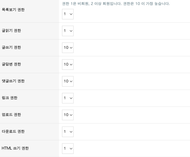Screen dimensions: 190x157
Task: Click the 글답변 권한 row label
Action: click(11, 64)
